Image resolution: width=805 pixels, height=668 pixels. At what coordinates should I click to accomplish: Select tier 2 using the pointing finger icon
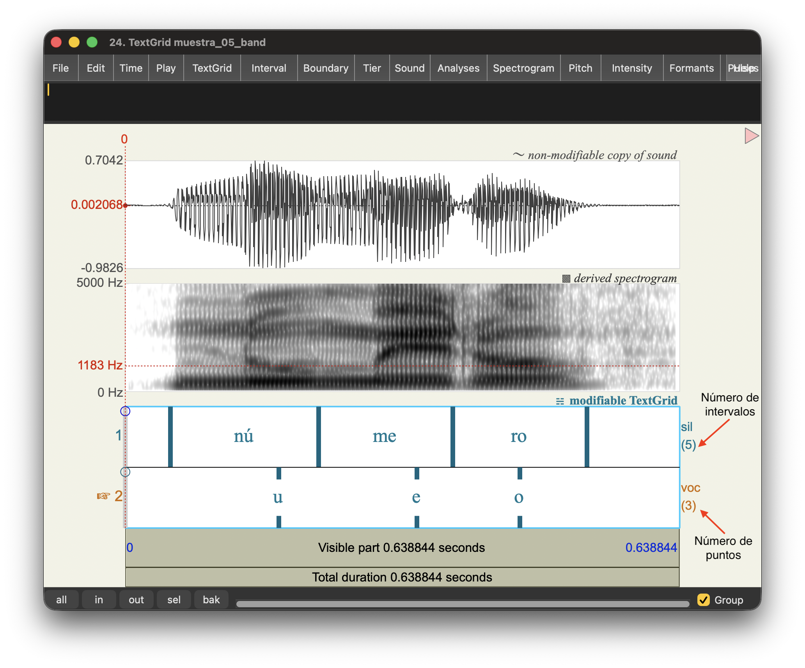point(103,497)
